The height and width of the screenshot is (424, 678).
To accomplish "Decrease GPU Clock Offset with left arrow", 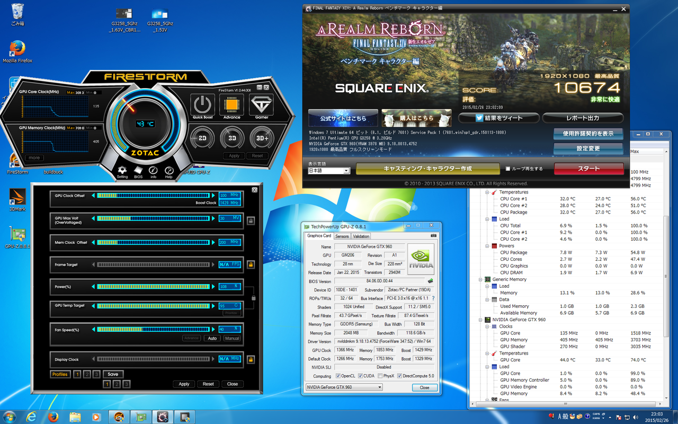I will [x=94, y=196].
